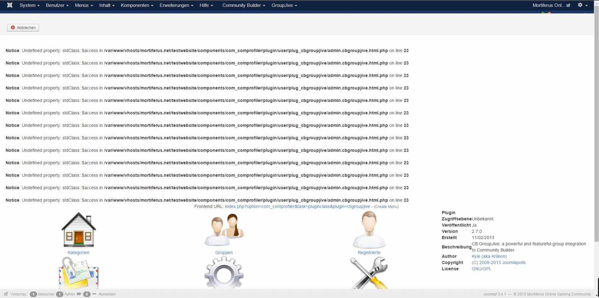The width and height of the screenshot is (599, 298).
Task: Open the Hilfe dropdown
Action: 206,5
